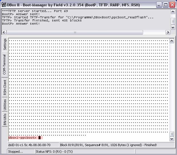This screenshot has height=155, width=177.
Task: Click the Boot-Manager title bar app icon
Action: pos(4,5)
